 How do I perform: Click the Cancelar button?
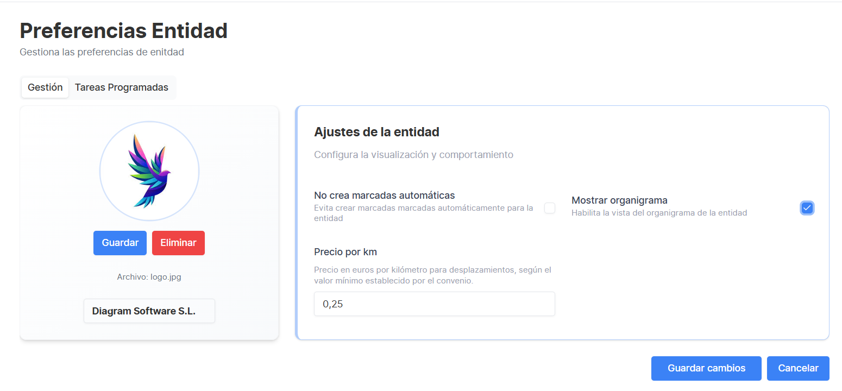[798, 368]
